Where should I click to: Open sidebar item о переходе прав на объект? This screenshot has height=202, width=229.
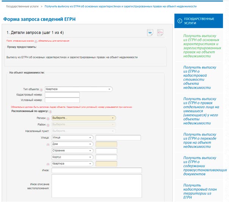click(x=200, y=140)
